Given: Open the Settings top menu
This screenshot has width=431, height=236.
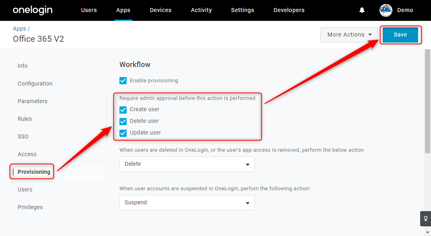Looking at the screenshot, I should (242, 10).
